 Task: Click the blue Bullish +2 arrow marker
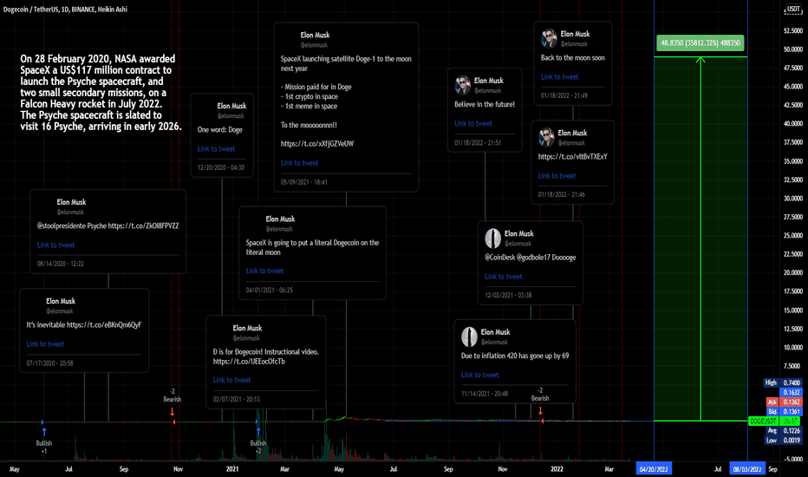tap(258, 431)
